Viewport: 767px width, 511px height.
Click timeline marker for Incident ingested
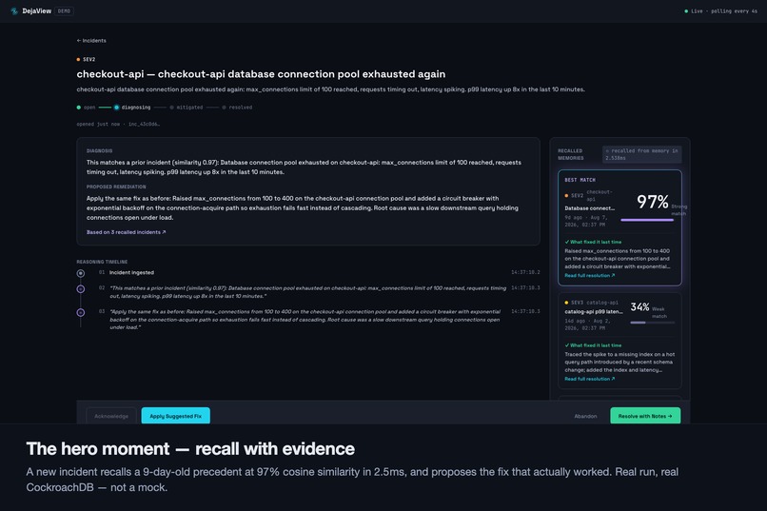point(81,273)
